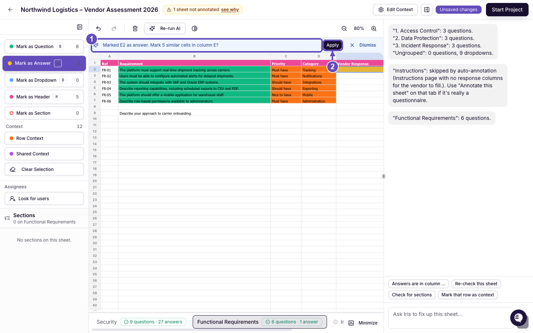Choose Shared Context marking
Viewport: 533px width, 333px height.
coord(44,154)
